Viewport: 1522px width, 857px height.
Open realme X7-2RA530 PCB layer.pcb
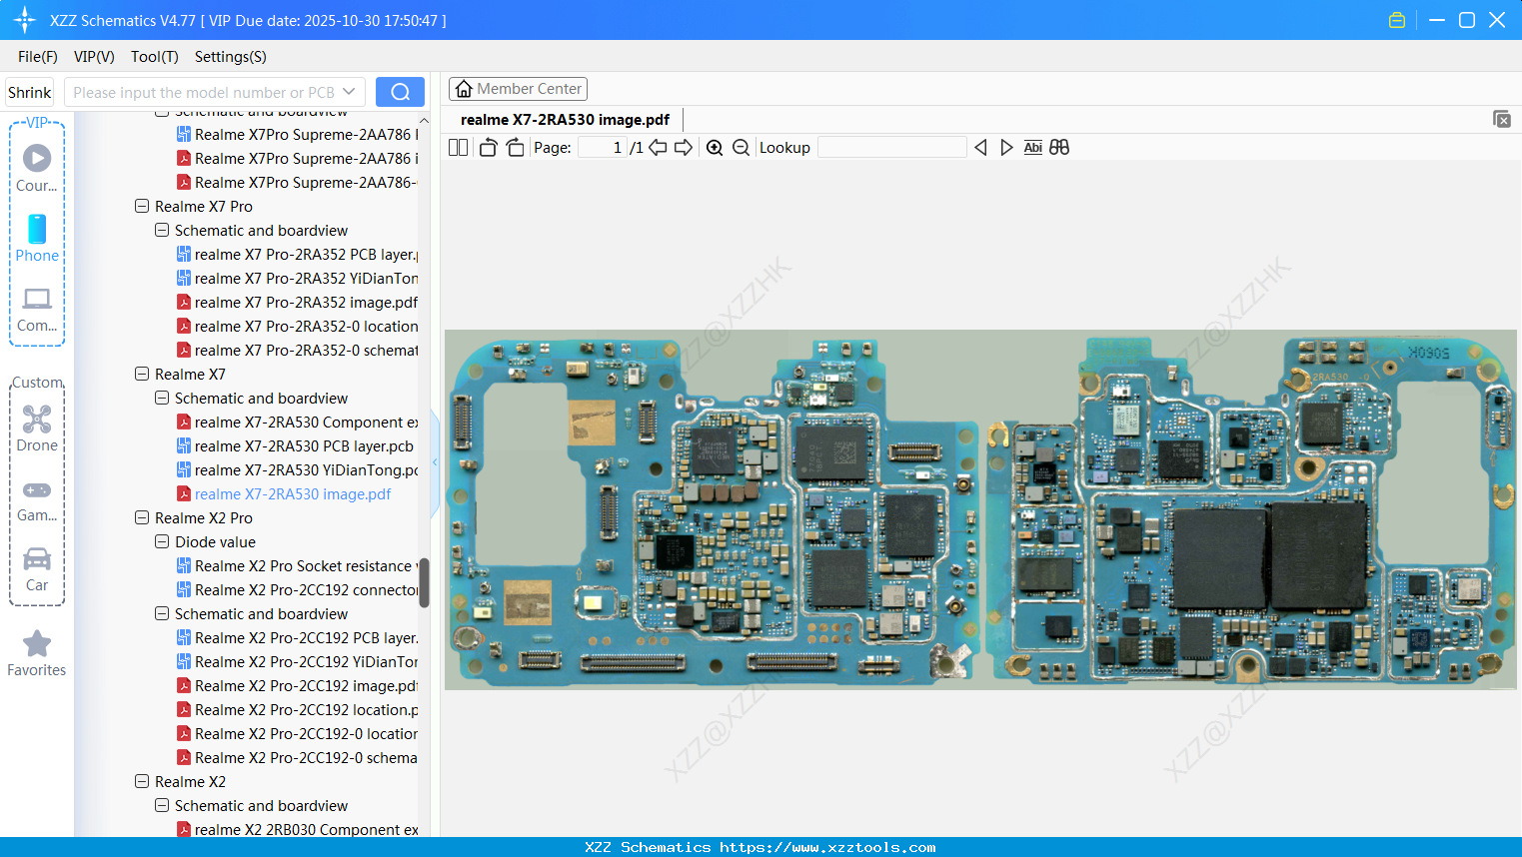pyautogui.click(x=295, y=446)
